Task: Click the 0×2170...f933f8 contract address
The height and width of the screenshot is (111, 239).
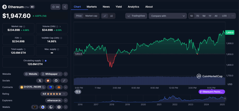Action: [x=33, y=87]
